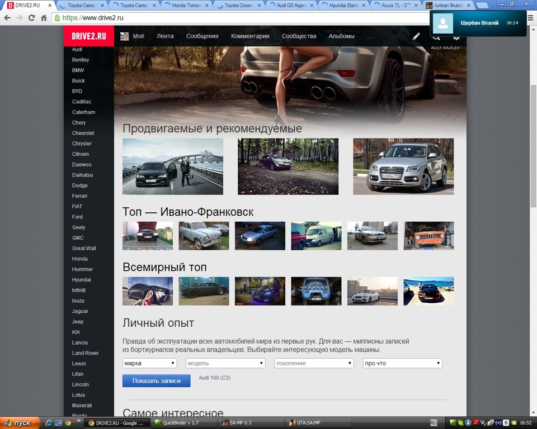
Task: Open Альбомы in the top navigation
Action: pos(341,36)
